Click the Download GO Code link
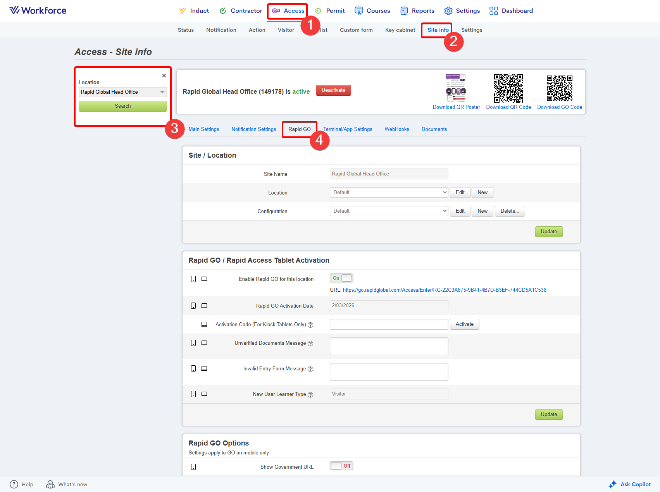The width and height of the screenshot is (660, 492). pyautogui.click(x=559, y=107)
